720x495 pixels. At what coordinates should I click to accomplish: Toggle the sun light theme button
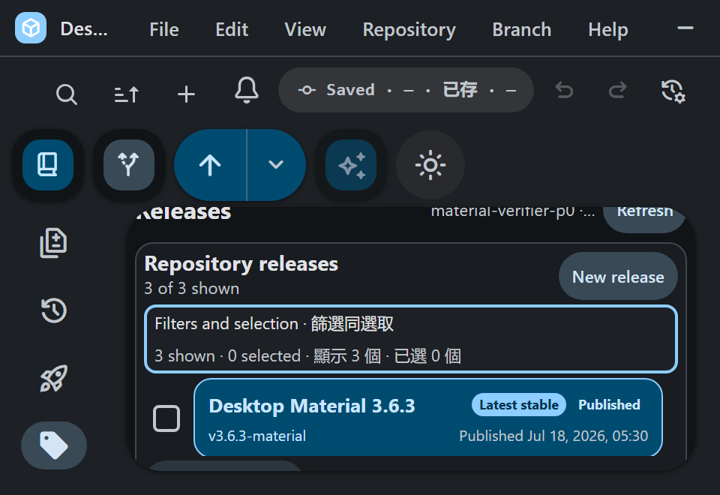click(x=430, y=165)
